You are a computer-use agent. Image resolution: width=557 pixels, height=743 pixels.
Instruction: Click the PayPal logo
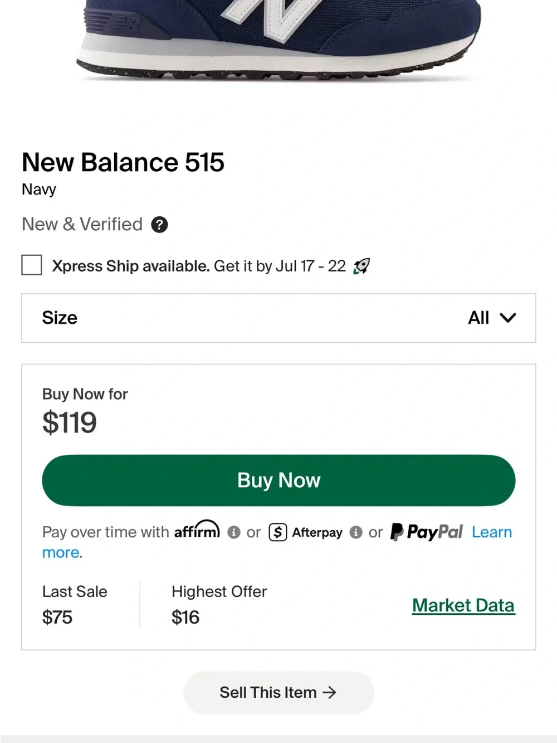point(427,532)
